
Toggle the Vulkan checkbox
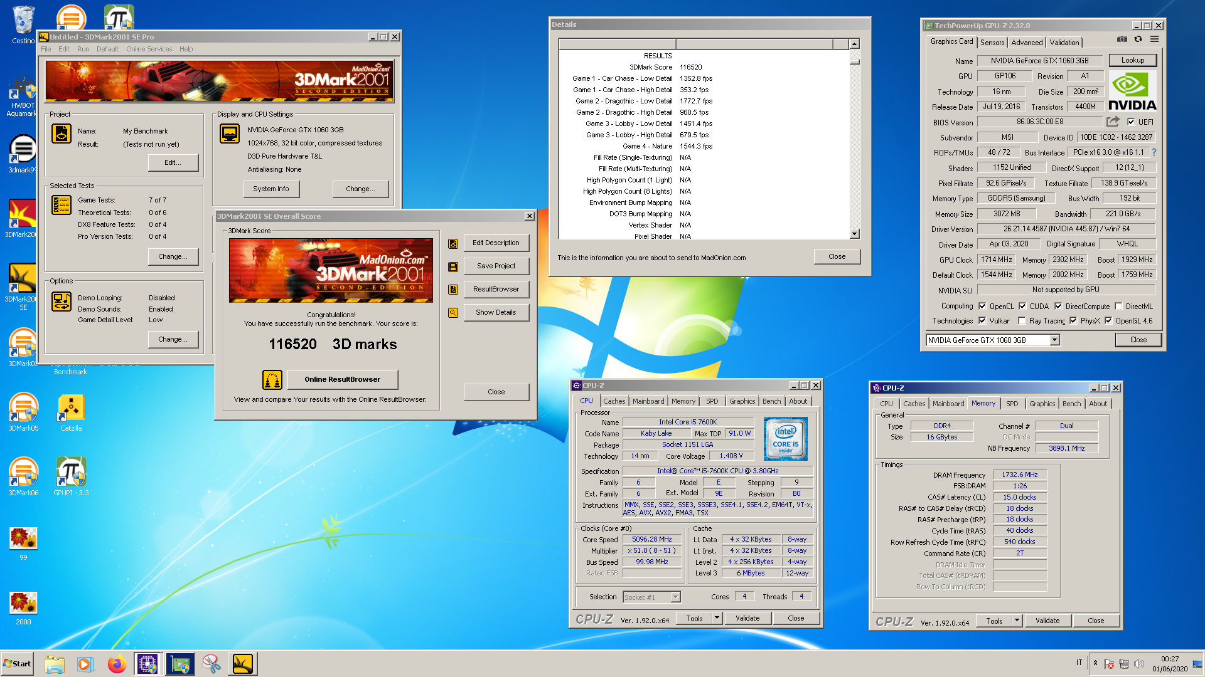[x=982, y=321]
